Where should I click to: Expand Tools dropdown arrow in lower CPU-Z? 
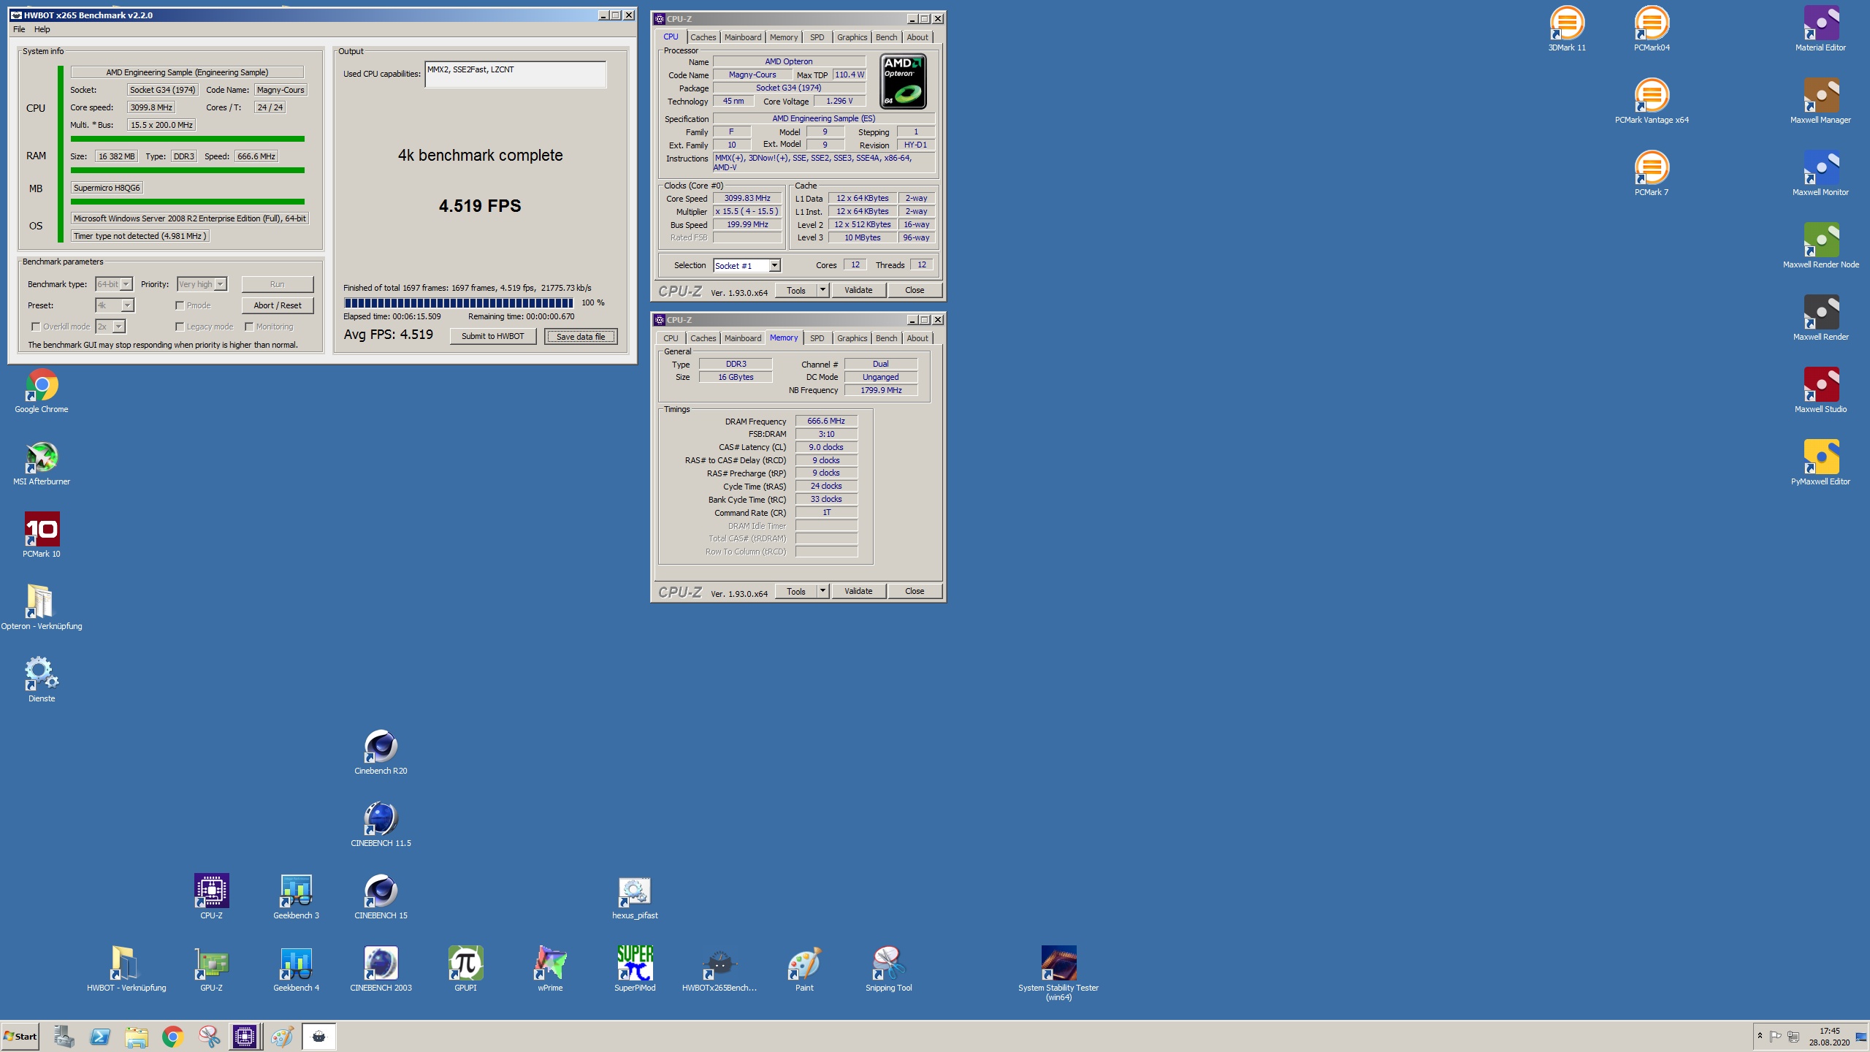click(x=823, y=591)
